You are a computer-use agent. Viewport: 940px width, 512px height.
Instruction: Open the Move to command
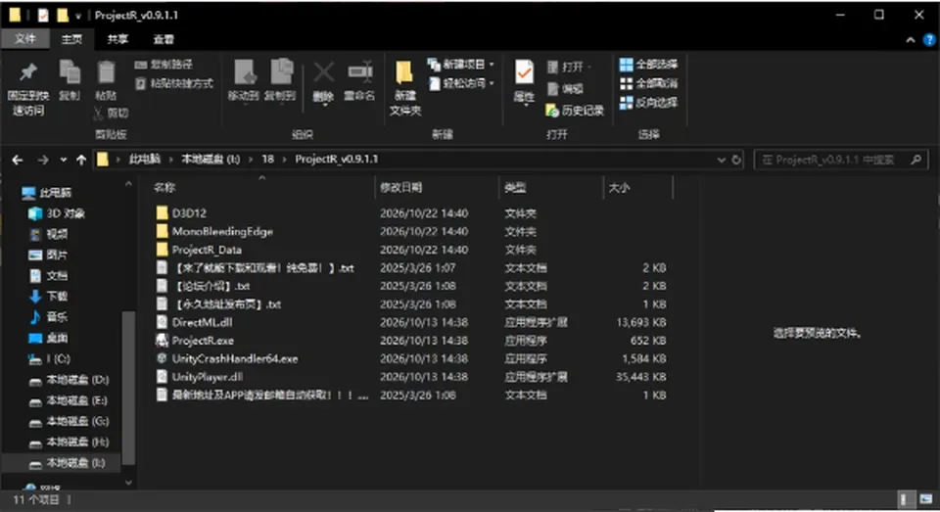click(x=244, y=79)
